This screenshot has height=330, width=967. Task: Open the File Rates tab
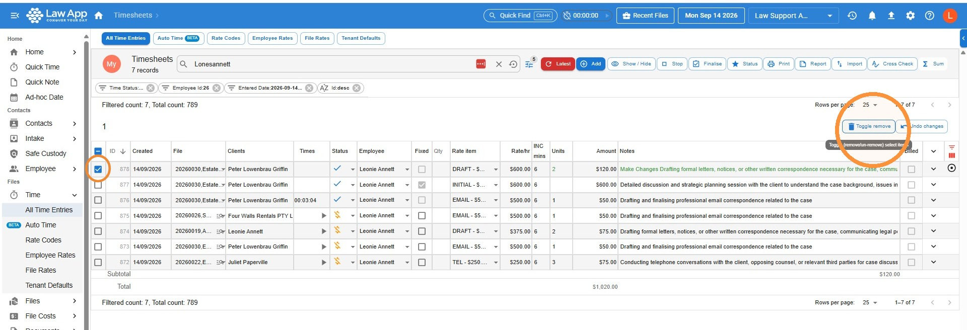pos(317,38)
